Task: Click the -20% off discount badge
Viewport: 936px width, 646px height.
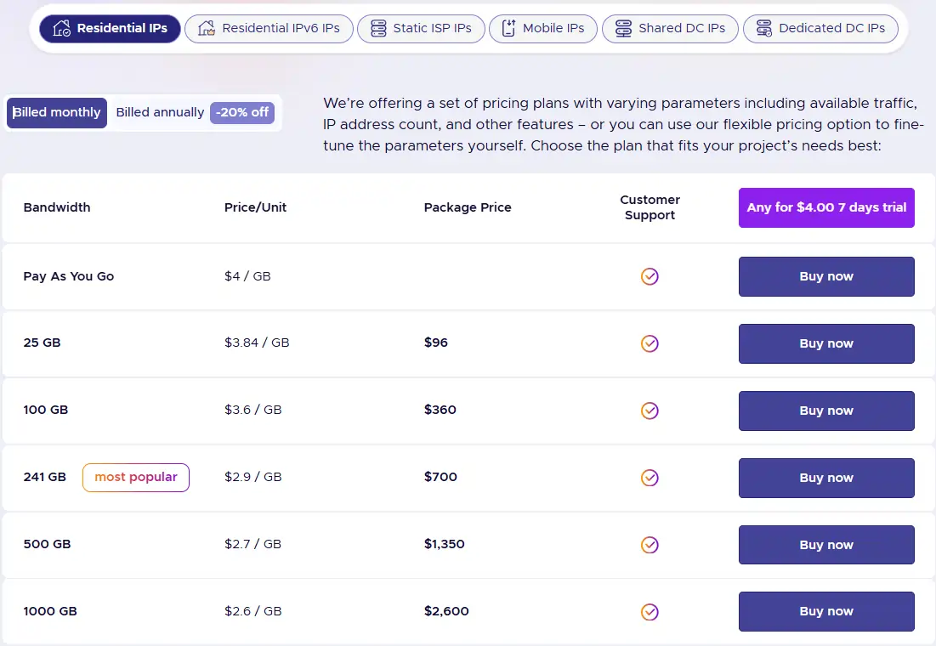Action: [241, 112]
